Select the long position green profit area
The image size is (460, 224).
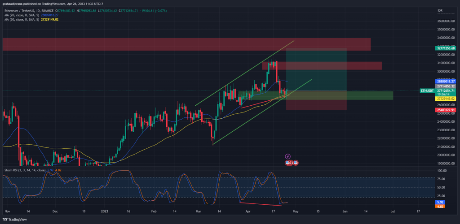(x=316, y=69)
